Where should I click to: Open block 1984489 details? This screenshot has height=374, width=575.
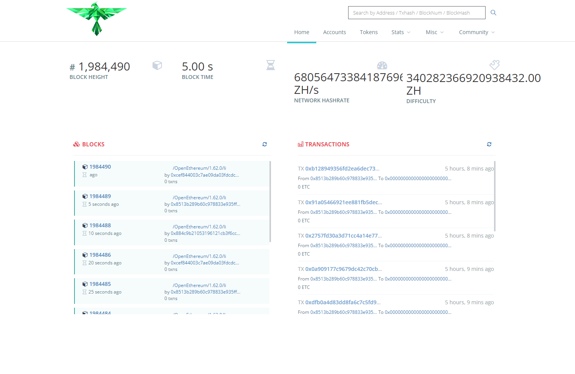tap(100, 196)
